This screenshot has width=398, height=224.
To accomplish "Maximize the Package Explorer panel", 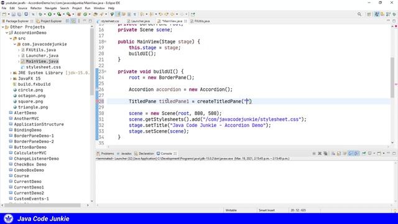I will click(90, 21).
